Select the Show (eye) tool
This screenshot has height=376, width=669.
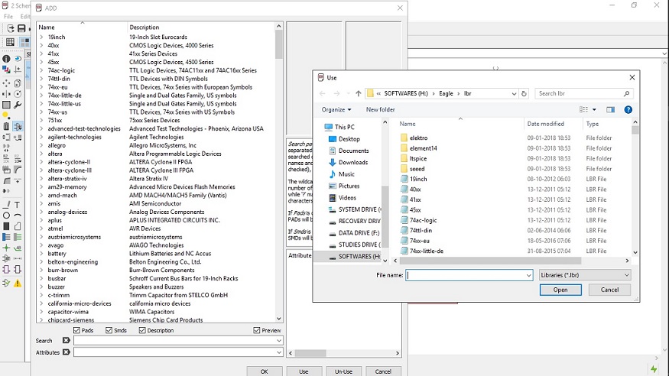point(18,58)
